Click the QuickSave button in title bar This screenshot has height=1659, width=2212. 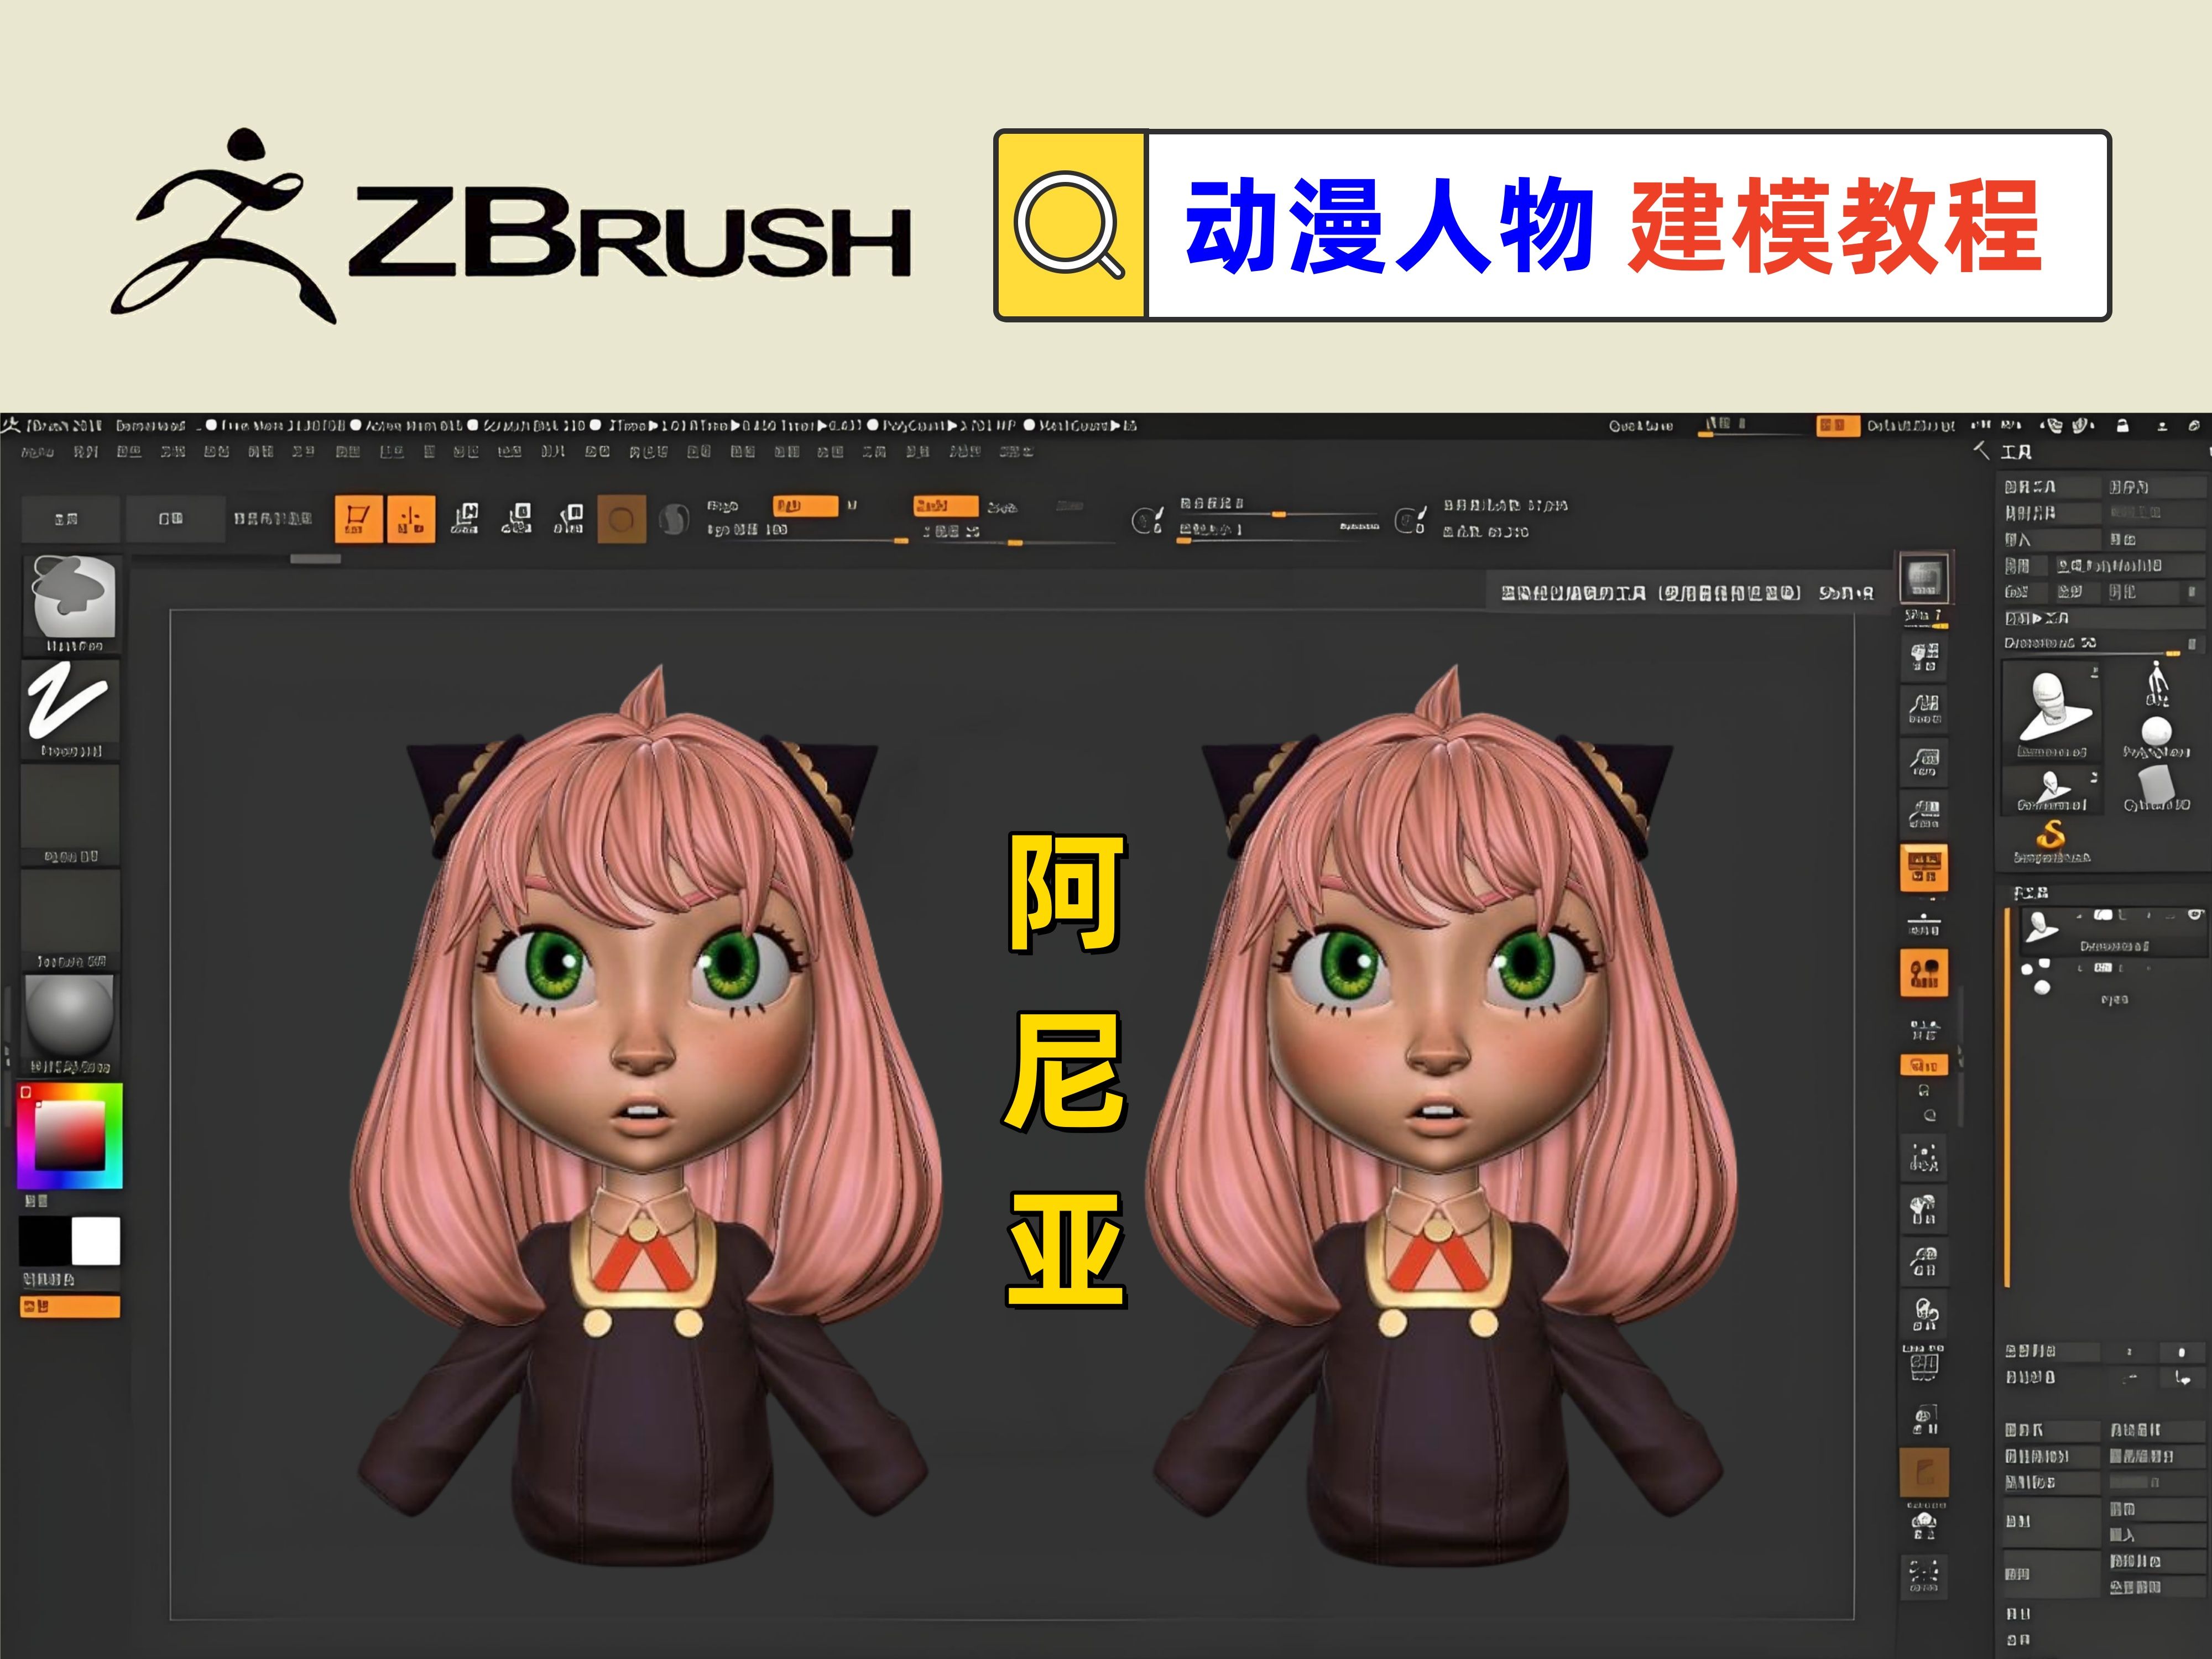[x=1640, y=426]
